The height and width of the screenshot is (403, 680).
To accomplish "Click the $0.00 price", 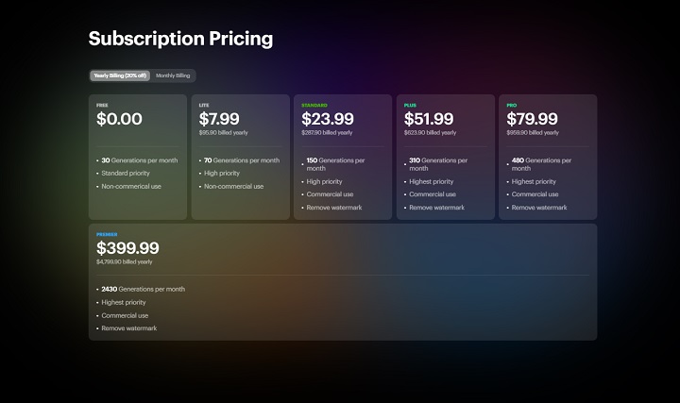I will pos(119,120).
